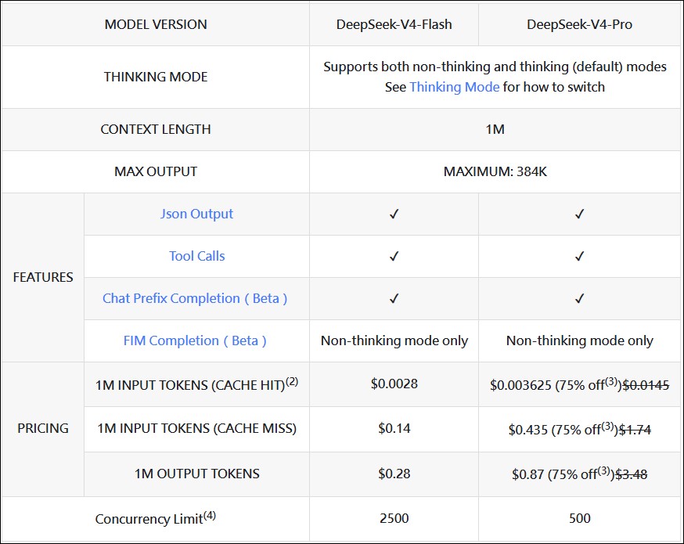Screen dimensions: 684x544
Task: Click the DeepSeek-V4-Flash column header
Action: [394, 24]
